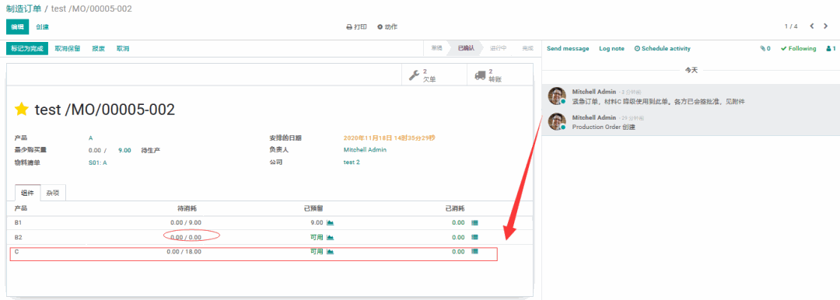This screenshot has width=840, height=300.
Task: Toggle the Following button
Action: click(798, 49)
